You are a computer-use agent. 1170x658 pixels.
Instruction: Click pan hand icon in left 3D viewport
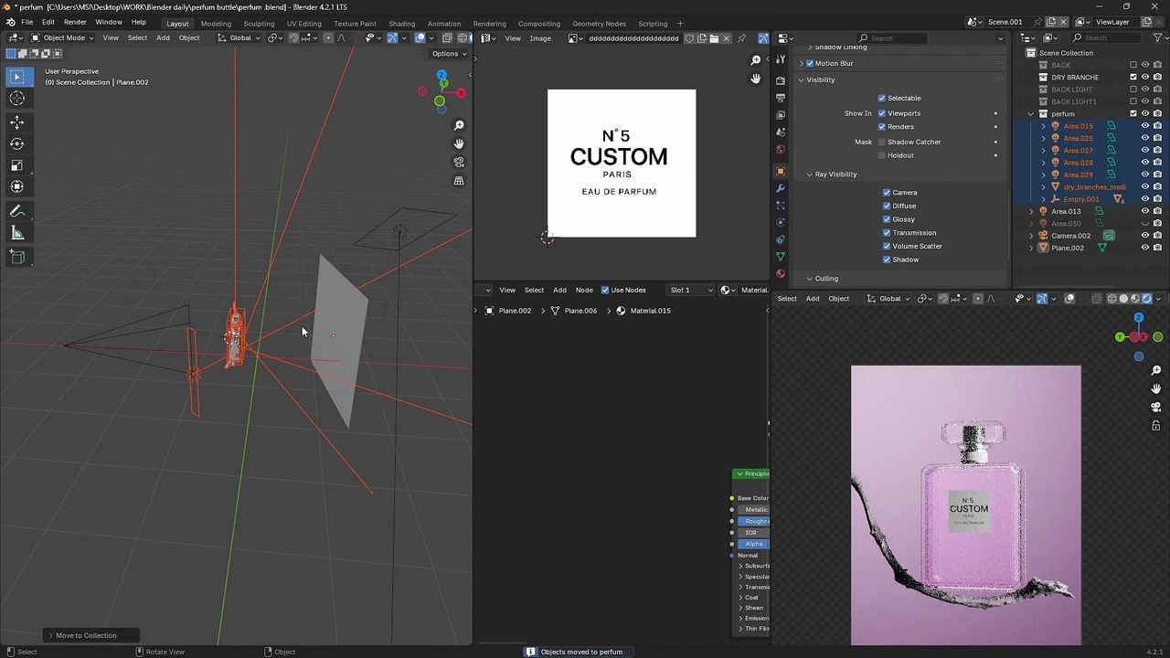pyautogui.click(x=459, y=143)
